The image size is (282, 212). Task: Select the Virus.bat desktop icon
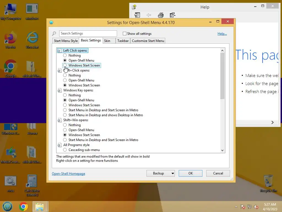[32, 40]
